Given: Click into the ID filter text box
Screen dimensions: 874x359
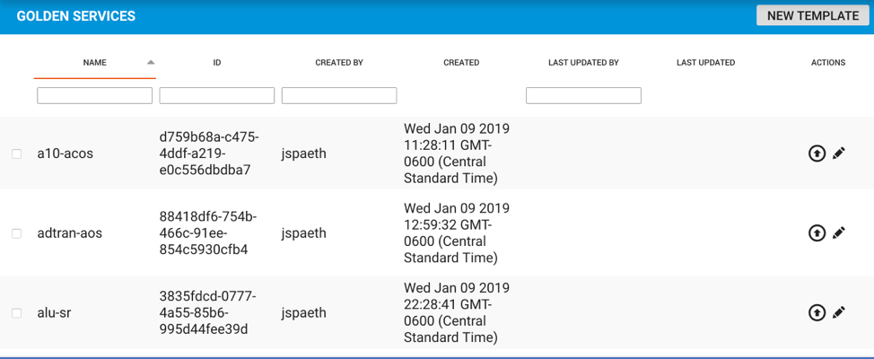Looking at the screenshot, I should point(217,96).
